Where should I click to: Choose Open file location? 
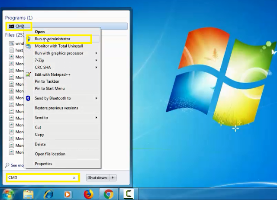pos(50,154)
